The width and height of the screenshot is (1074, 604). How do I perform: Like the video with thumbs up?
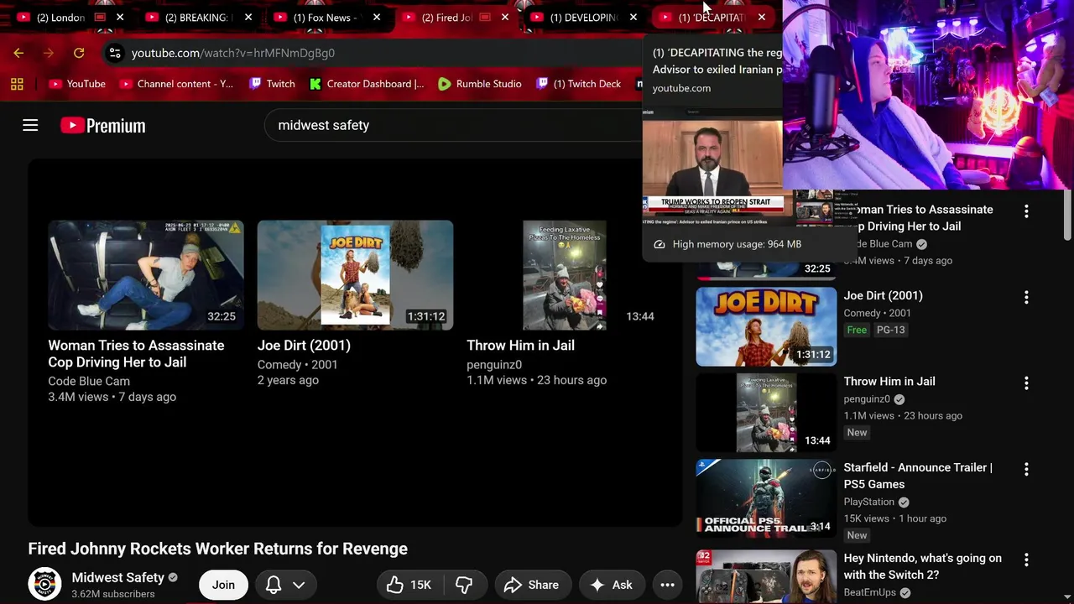coord(409,585)
